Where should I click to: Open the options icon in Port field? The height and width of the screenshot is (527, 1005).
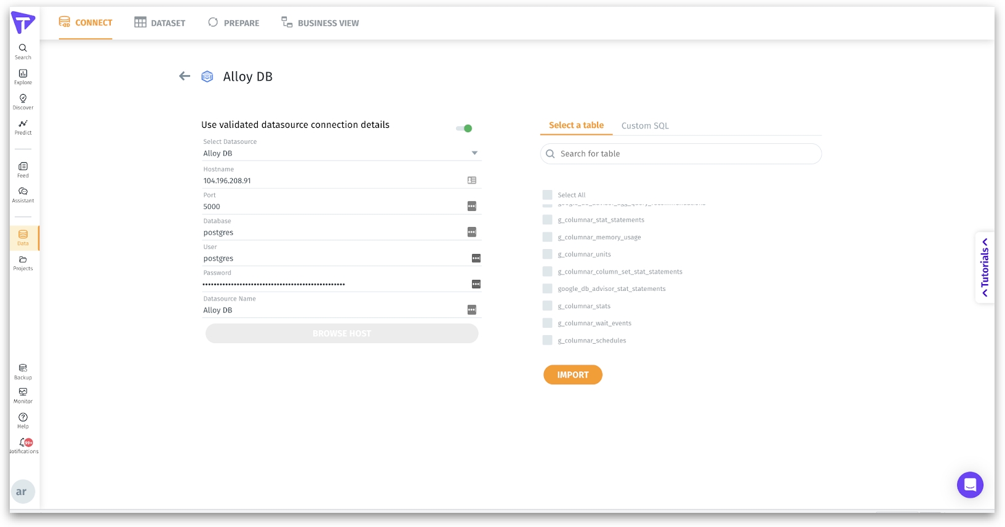point(471,207)
